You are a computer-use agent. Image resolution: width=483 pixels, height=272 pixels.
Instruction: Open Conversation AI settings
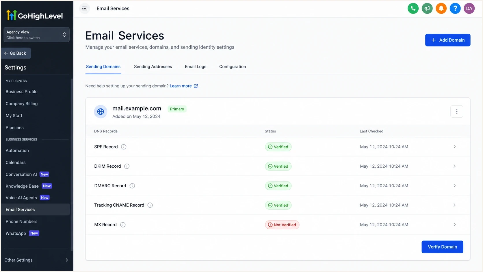click(x=21, y=174)
